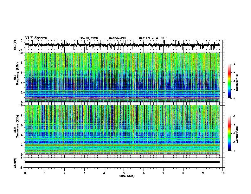This screenshot has width=251, height=194.
Task: Click the "-7" label on ch.1 colorbar
Action: (234, 98)
